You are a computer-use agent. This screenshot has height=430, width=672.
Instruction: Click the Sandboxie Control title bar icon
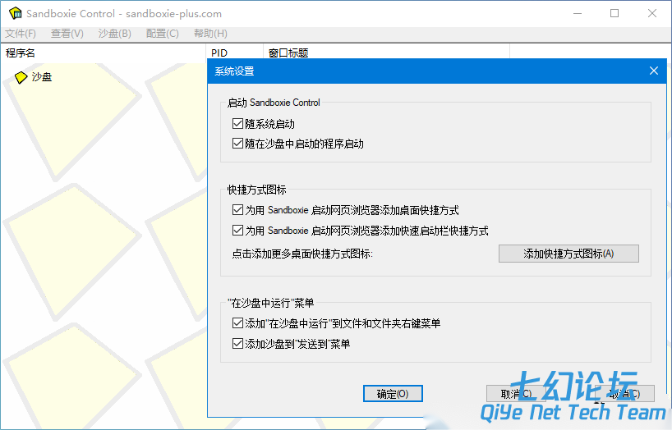tap(16, 13)
